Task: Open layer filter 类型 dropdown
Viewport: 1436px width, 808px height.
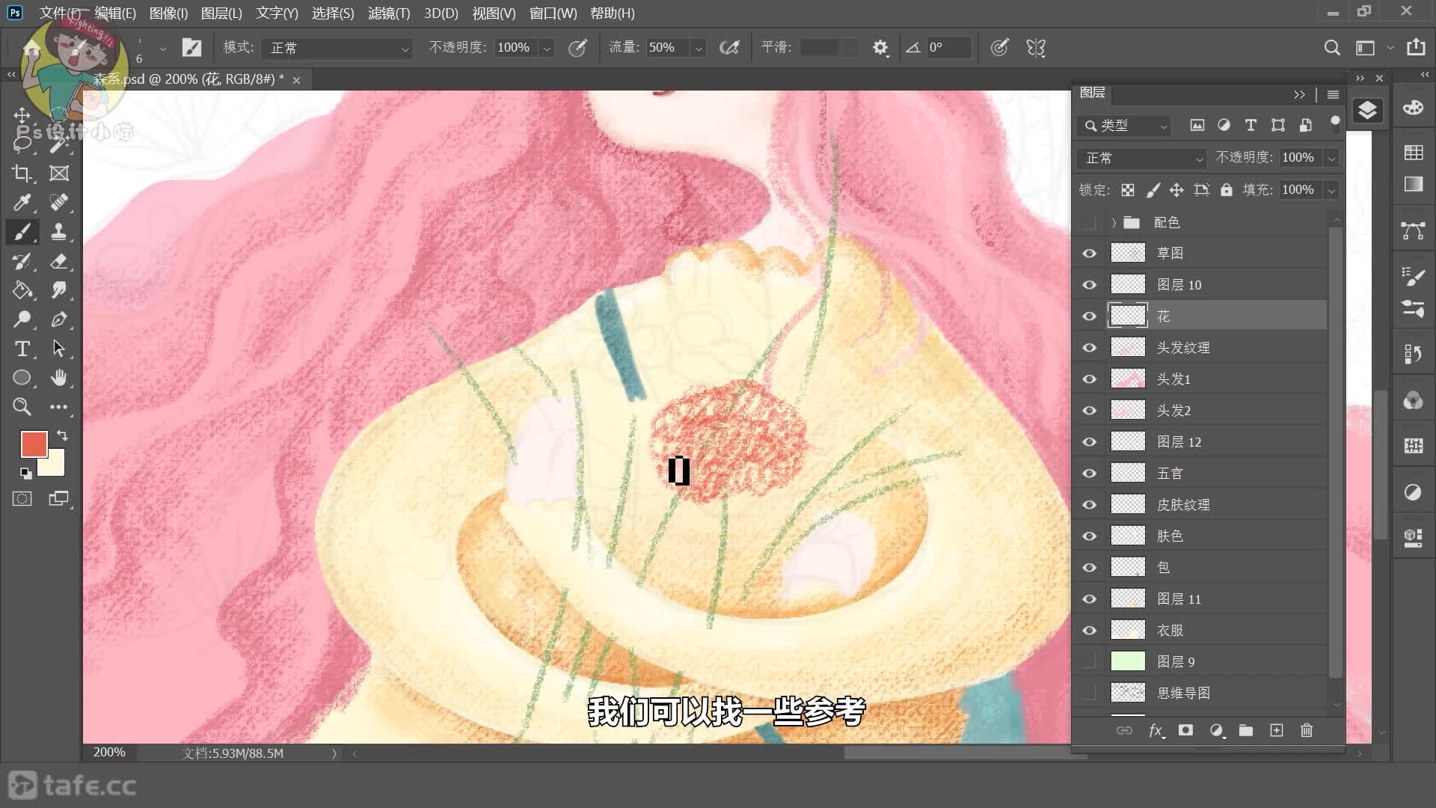Action: pyautogui.click(x=1124, y=126)
